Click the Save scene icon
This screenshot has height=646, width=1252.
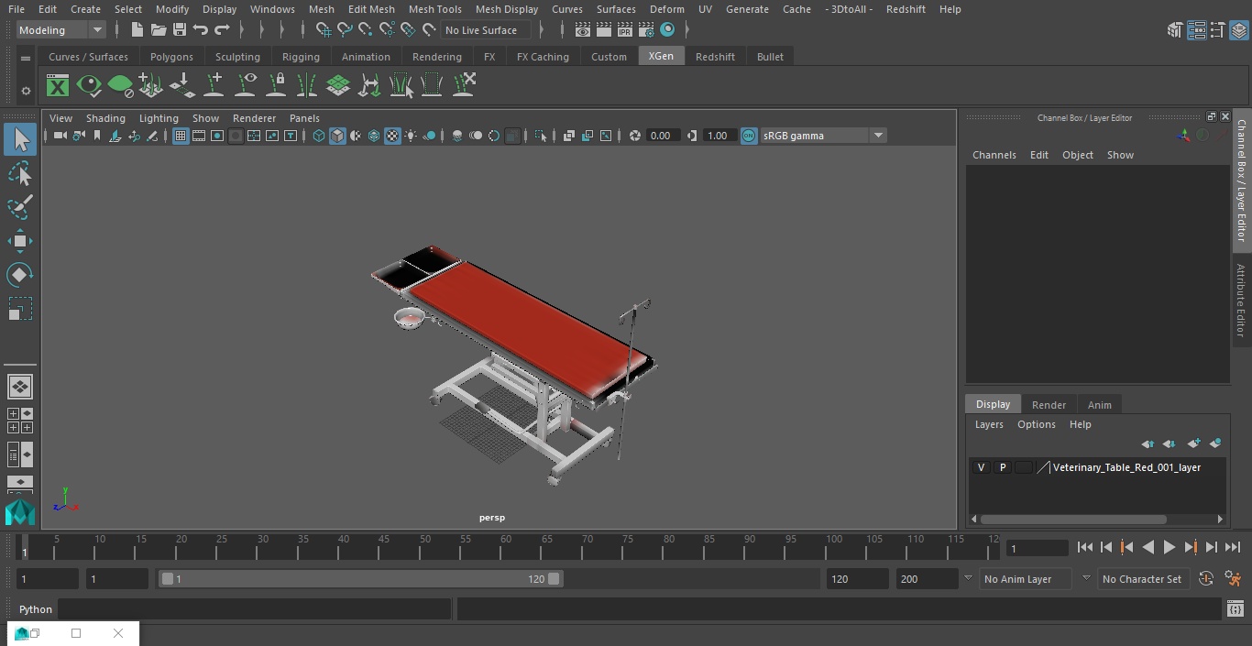180,30
